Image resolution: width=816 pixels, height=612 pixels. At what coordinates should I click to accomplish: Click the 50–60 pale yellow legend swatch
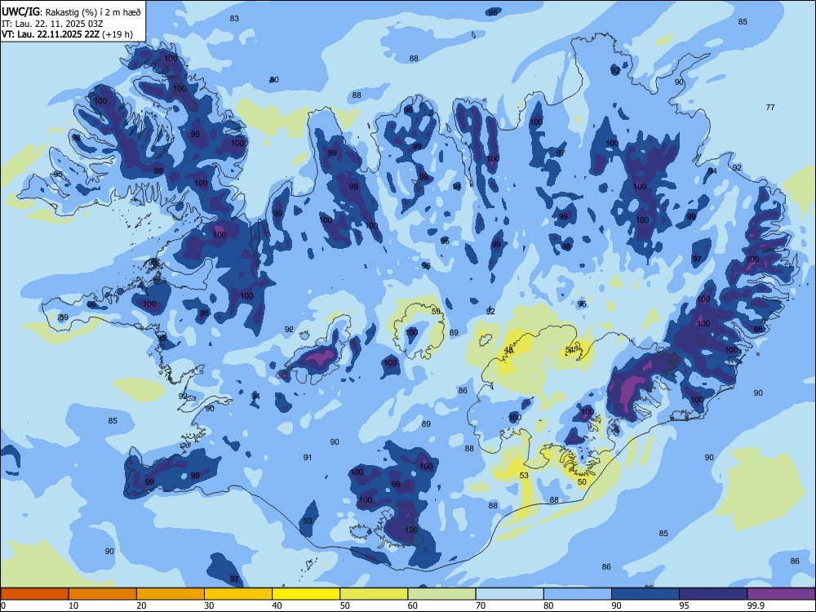tap(374, 594)
